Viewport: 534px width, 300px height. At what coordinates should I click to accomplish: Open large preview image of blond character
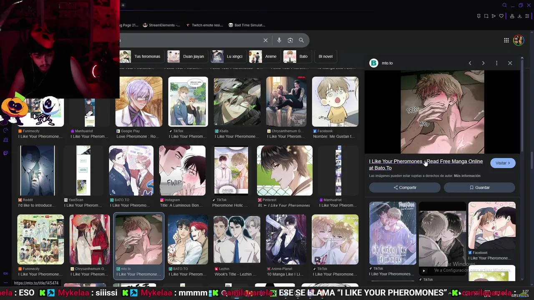(x=442, y=112)
